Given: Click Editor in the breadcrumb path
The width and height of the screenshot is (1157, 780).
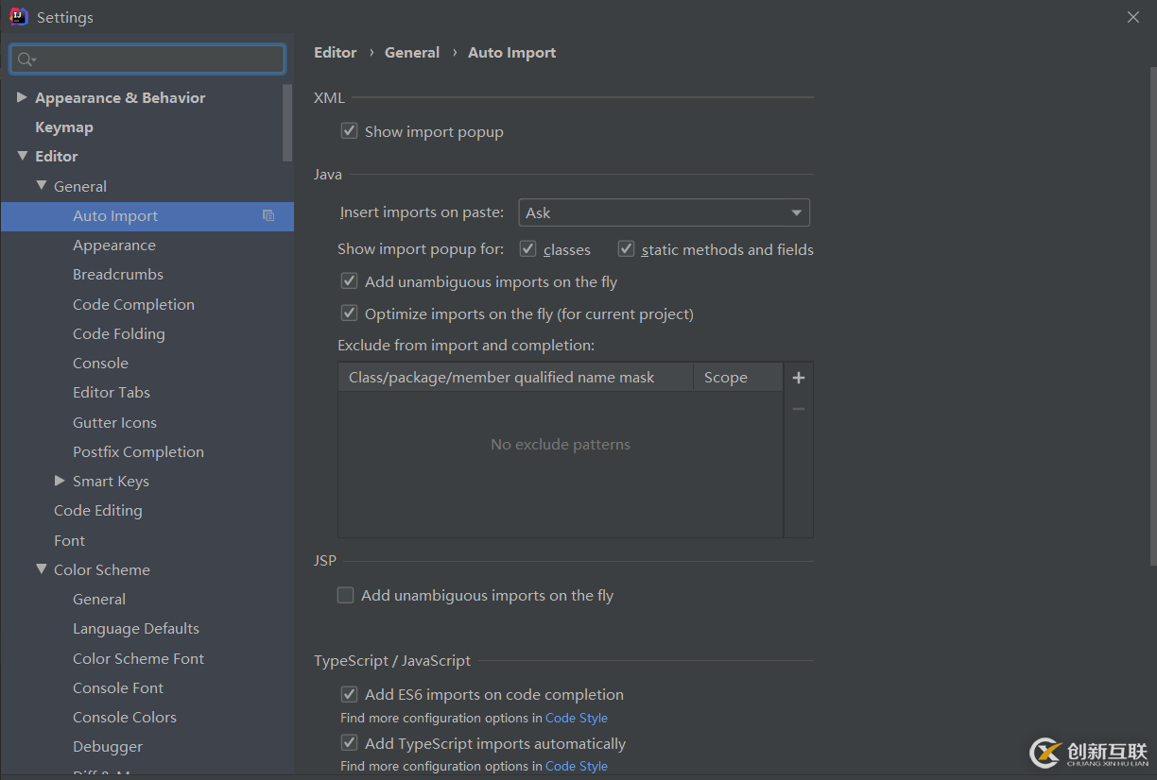Looking at the screenshot, I should point(336,53).
